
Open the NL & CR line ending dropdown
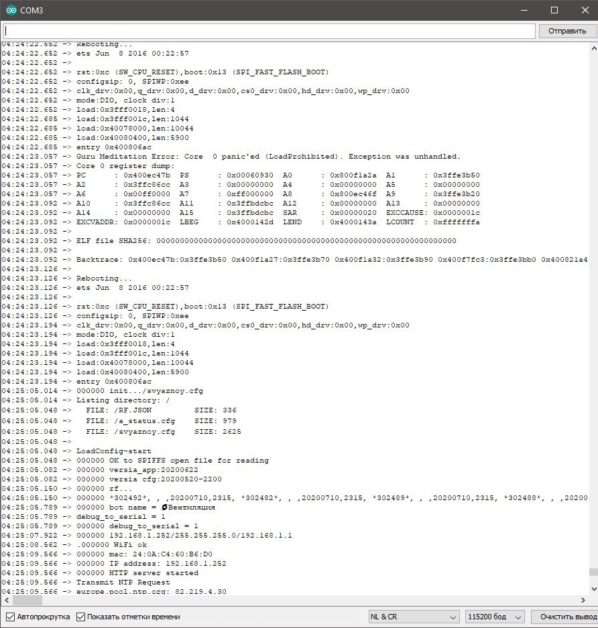coord(414,617)
